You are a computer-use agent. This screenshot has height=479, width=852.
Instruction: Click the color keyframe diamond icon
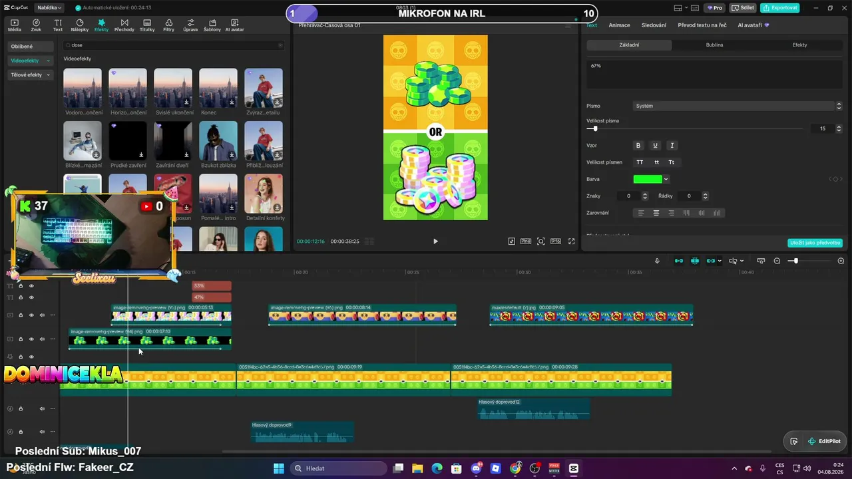pyautogui.click(x=837, y=179)
